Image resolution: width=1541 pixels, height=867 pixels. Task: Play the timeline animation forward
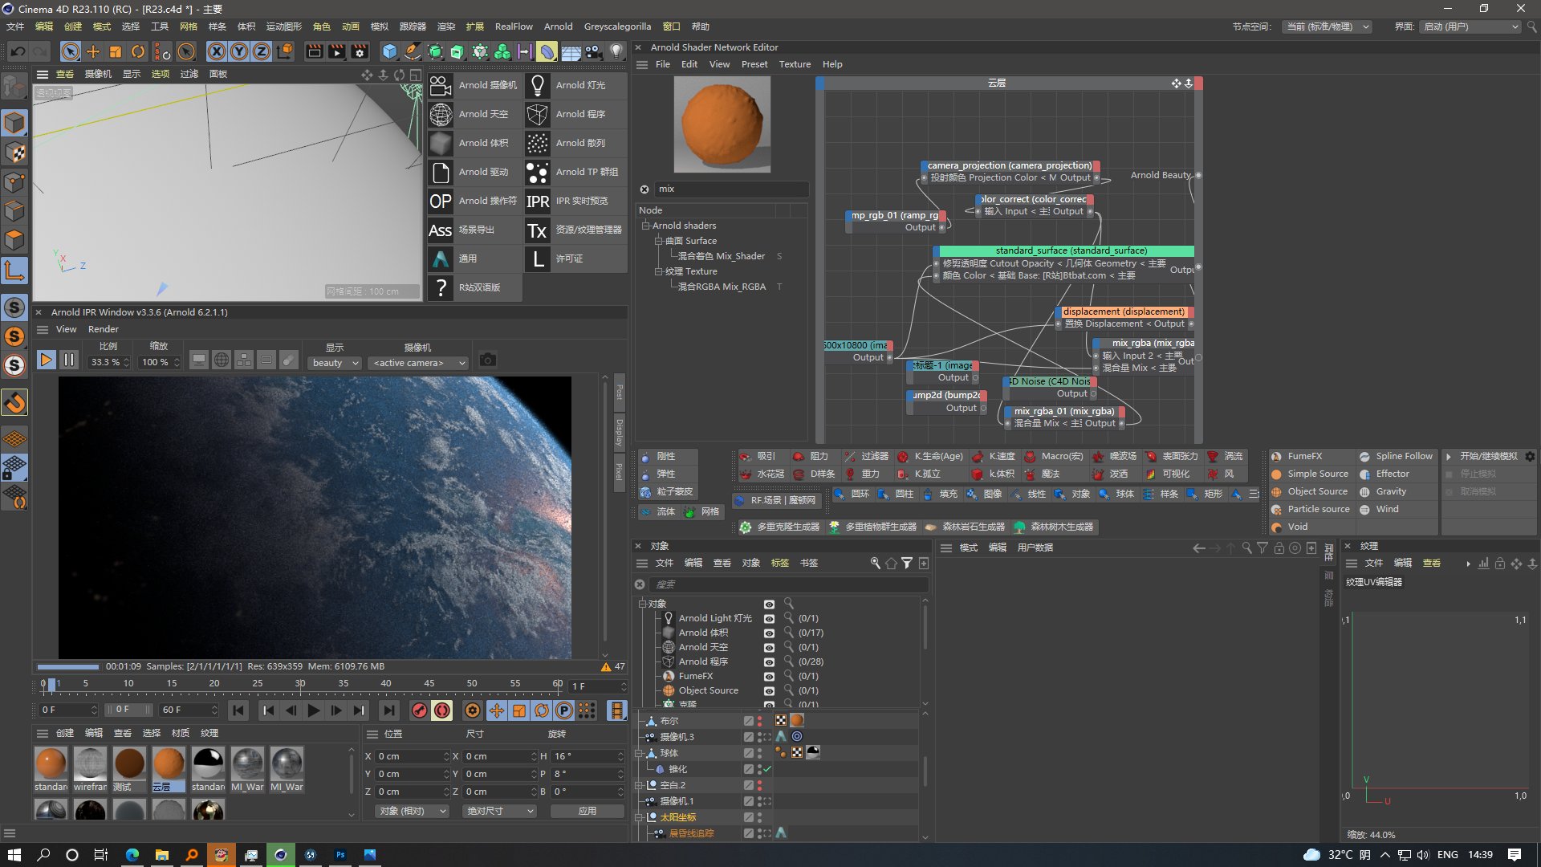(314, 710)
